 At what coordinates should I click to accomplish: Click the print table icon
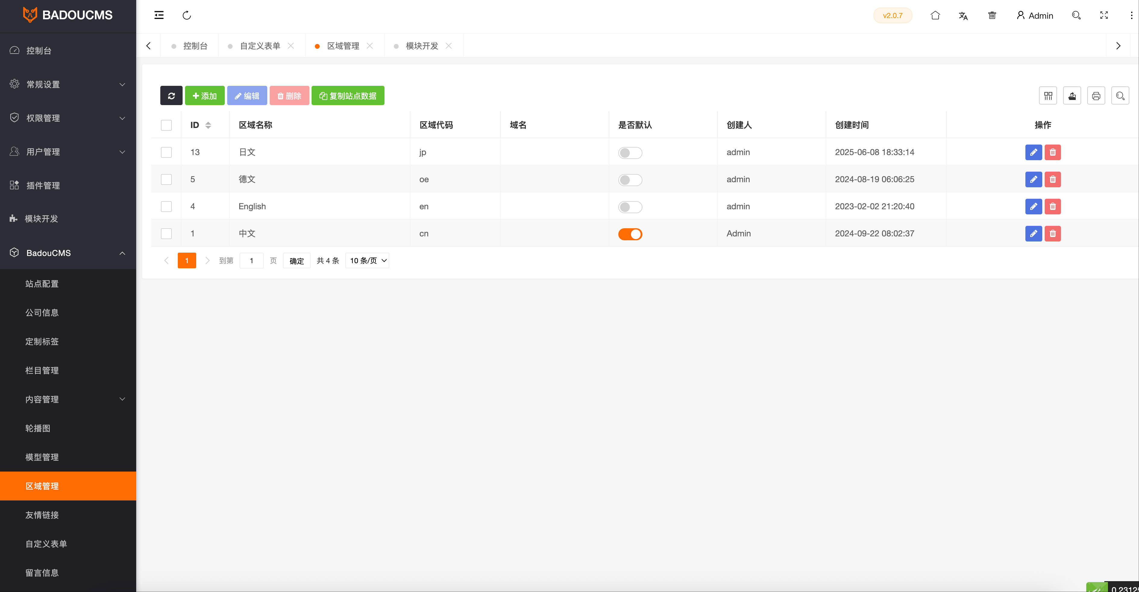1096,95
